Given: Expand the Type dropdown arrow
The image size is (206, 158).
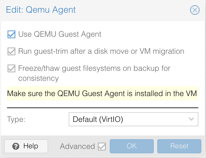Looking at the screenshot, I should point(191,119).
